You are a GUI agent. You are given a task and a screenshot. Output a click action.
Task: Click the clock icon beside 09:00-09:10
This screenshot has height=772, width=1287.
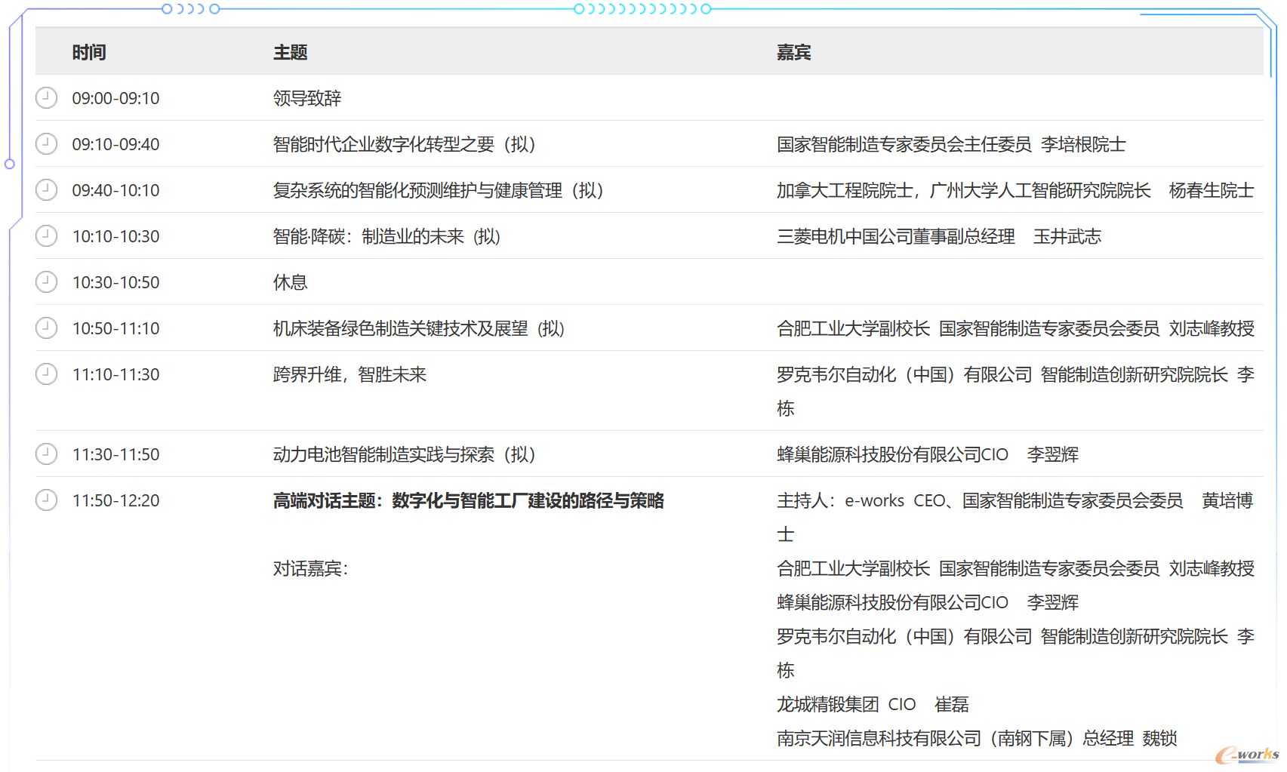(46, 97)
